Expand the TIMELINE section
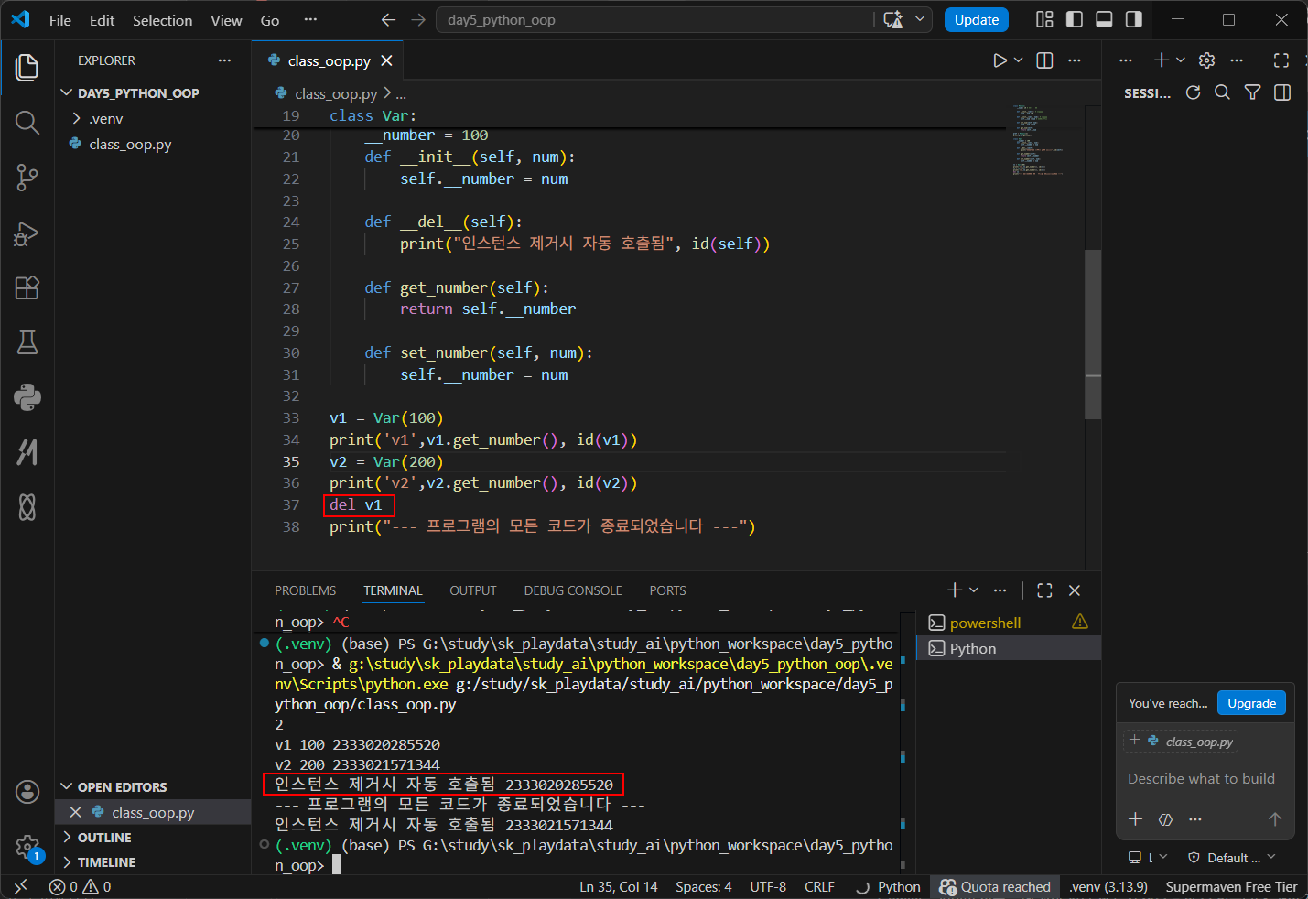 [153, 862]
